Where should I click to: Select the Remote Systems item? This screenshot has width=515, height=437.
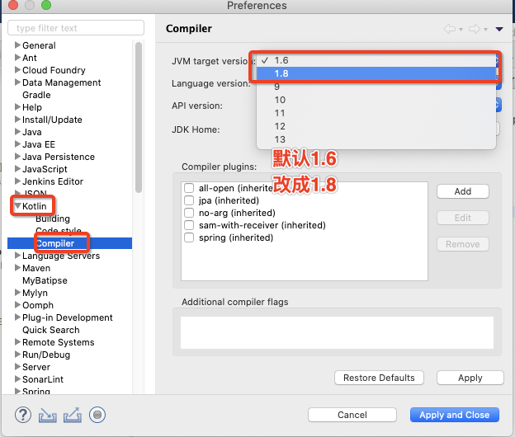[x=58, y=342]
